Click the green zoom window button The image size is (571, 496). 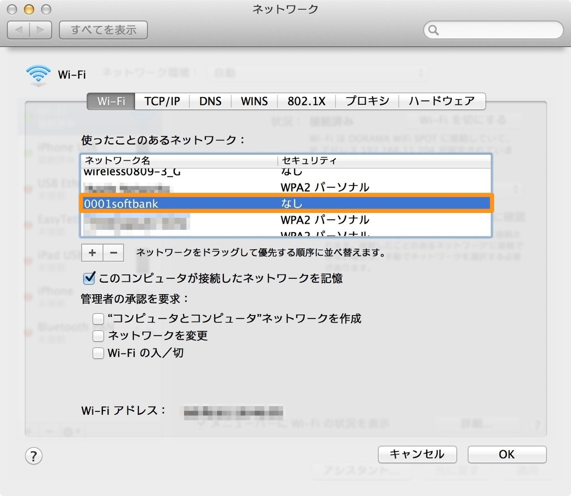46,9
